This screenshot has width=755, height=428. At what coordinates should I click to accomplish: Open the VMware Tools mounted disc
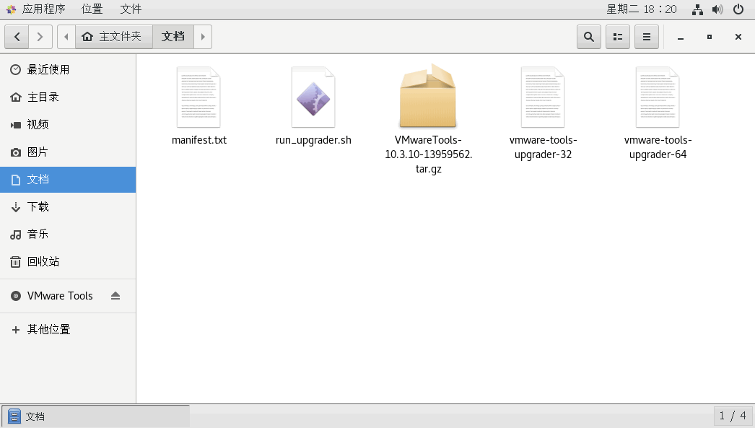tap(60, 296)
